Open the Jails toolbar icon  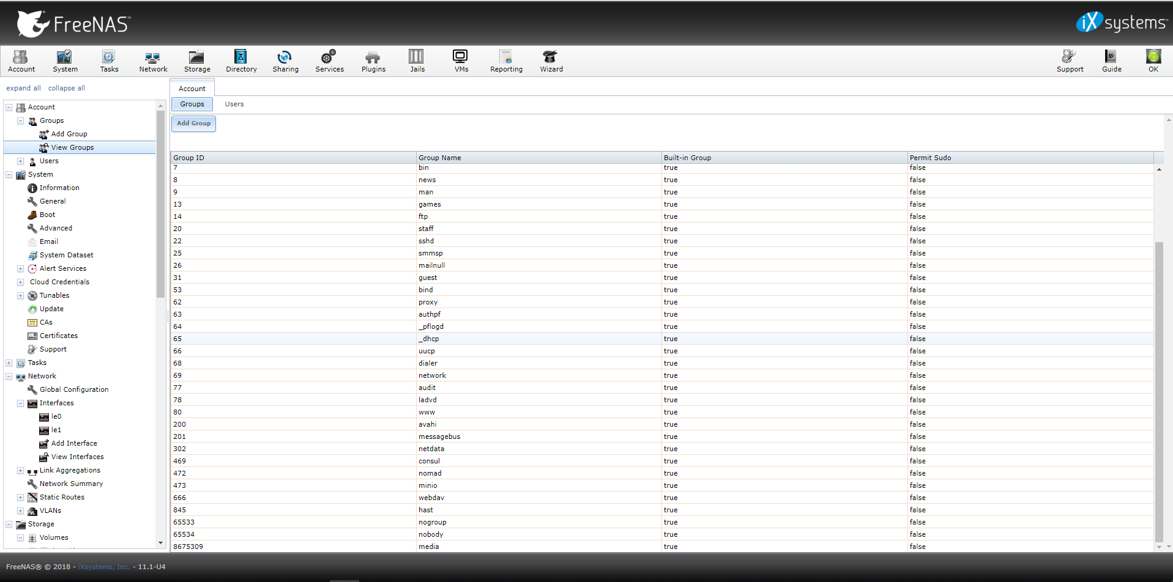pos(417,61)
